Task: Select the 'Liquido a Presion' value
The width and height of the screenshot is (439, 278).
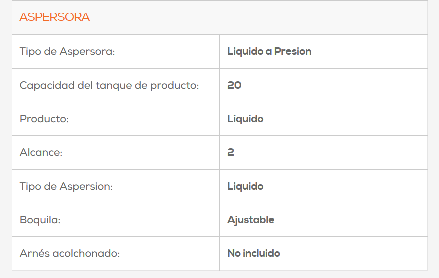Action: 269,51
